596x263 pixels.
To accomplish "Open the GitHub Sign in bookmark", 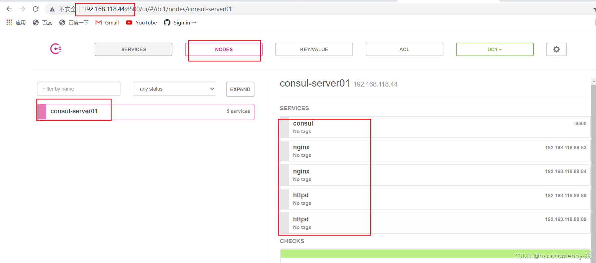I will pyautogui.click(x=180, y=22).
